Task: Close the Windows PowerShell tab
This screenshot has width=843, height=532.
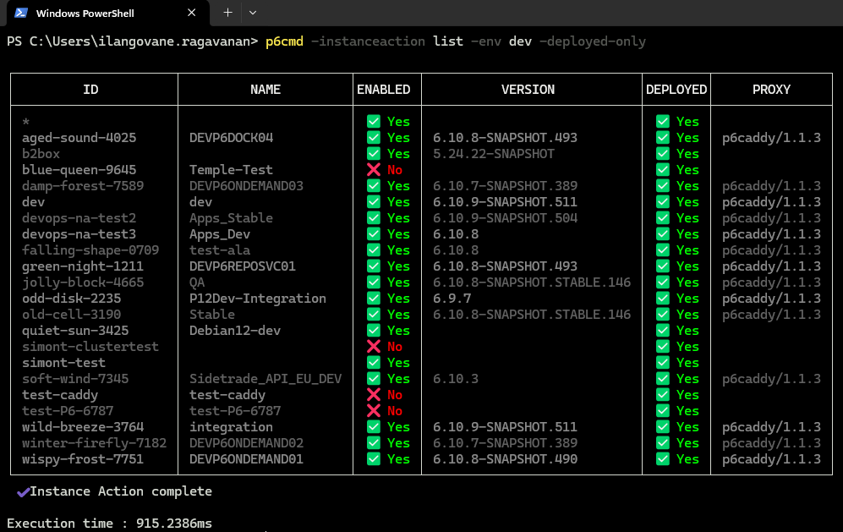Action: pos(191,13)
